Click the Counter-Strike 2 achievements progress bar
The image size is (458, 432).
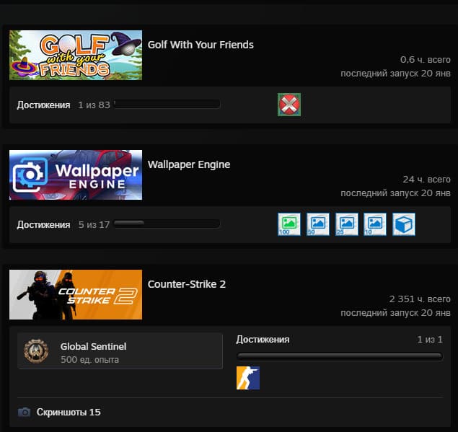click(339, 356)
